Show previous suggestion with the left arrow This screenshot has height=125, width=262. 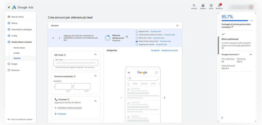pos(53,38)
